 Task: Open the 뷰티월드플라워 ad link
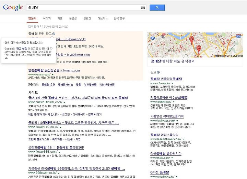167,116
